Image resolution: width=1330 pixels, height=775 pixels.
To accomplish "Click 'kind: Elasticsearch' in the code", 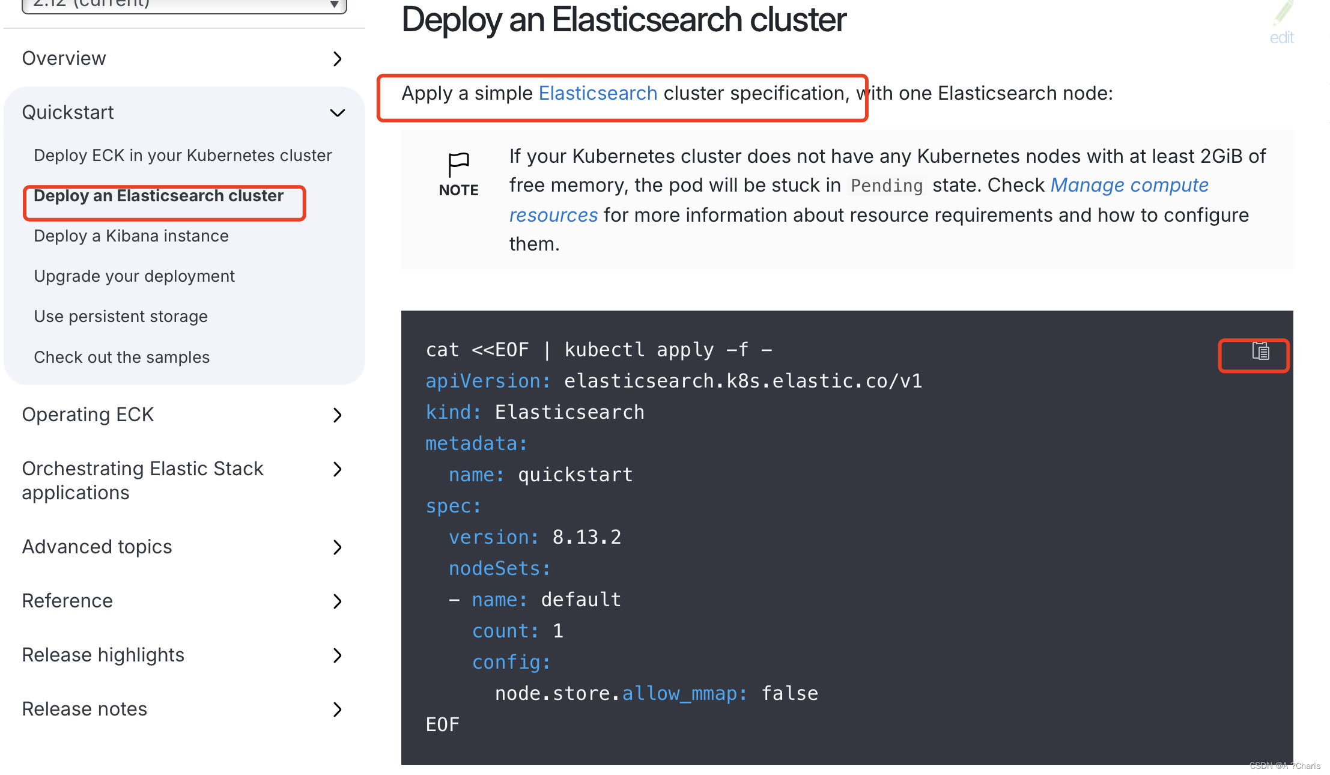I will point(535,412).
